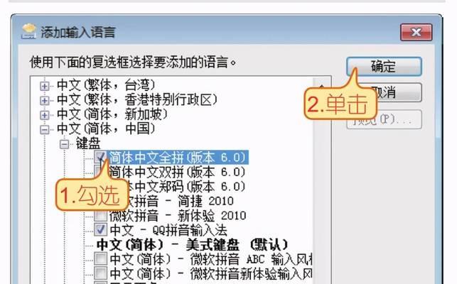The image size is (457, 284).
Task: Click the 中文(简体，中国) label
Action: pyautogui.click(x=106, y=129)
